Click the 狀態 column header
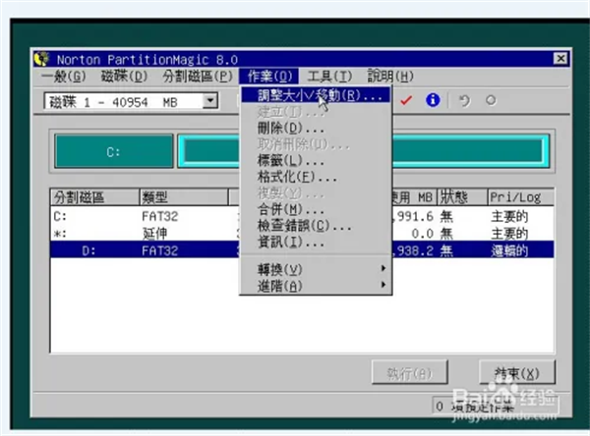The height and width of the screenshot is (436, 590). click(462, 197)
